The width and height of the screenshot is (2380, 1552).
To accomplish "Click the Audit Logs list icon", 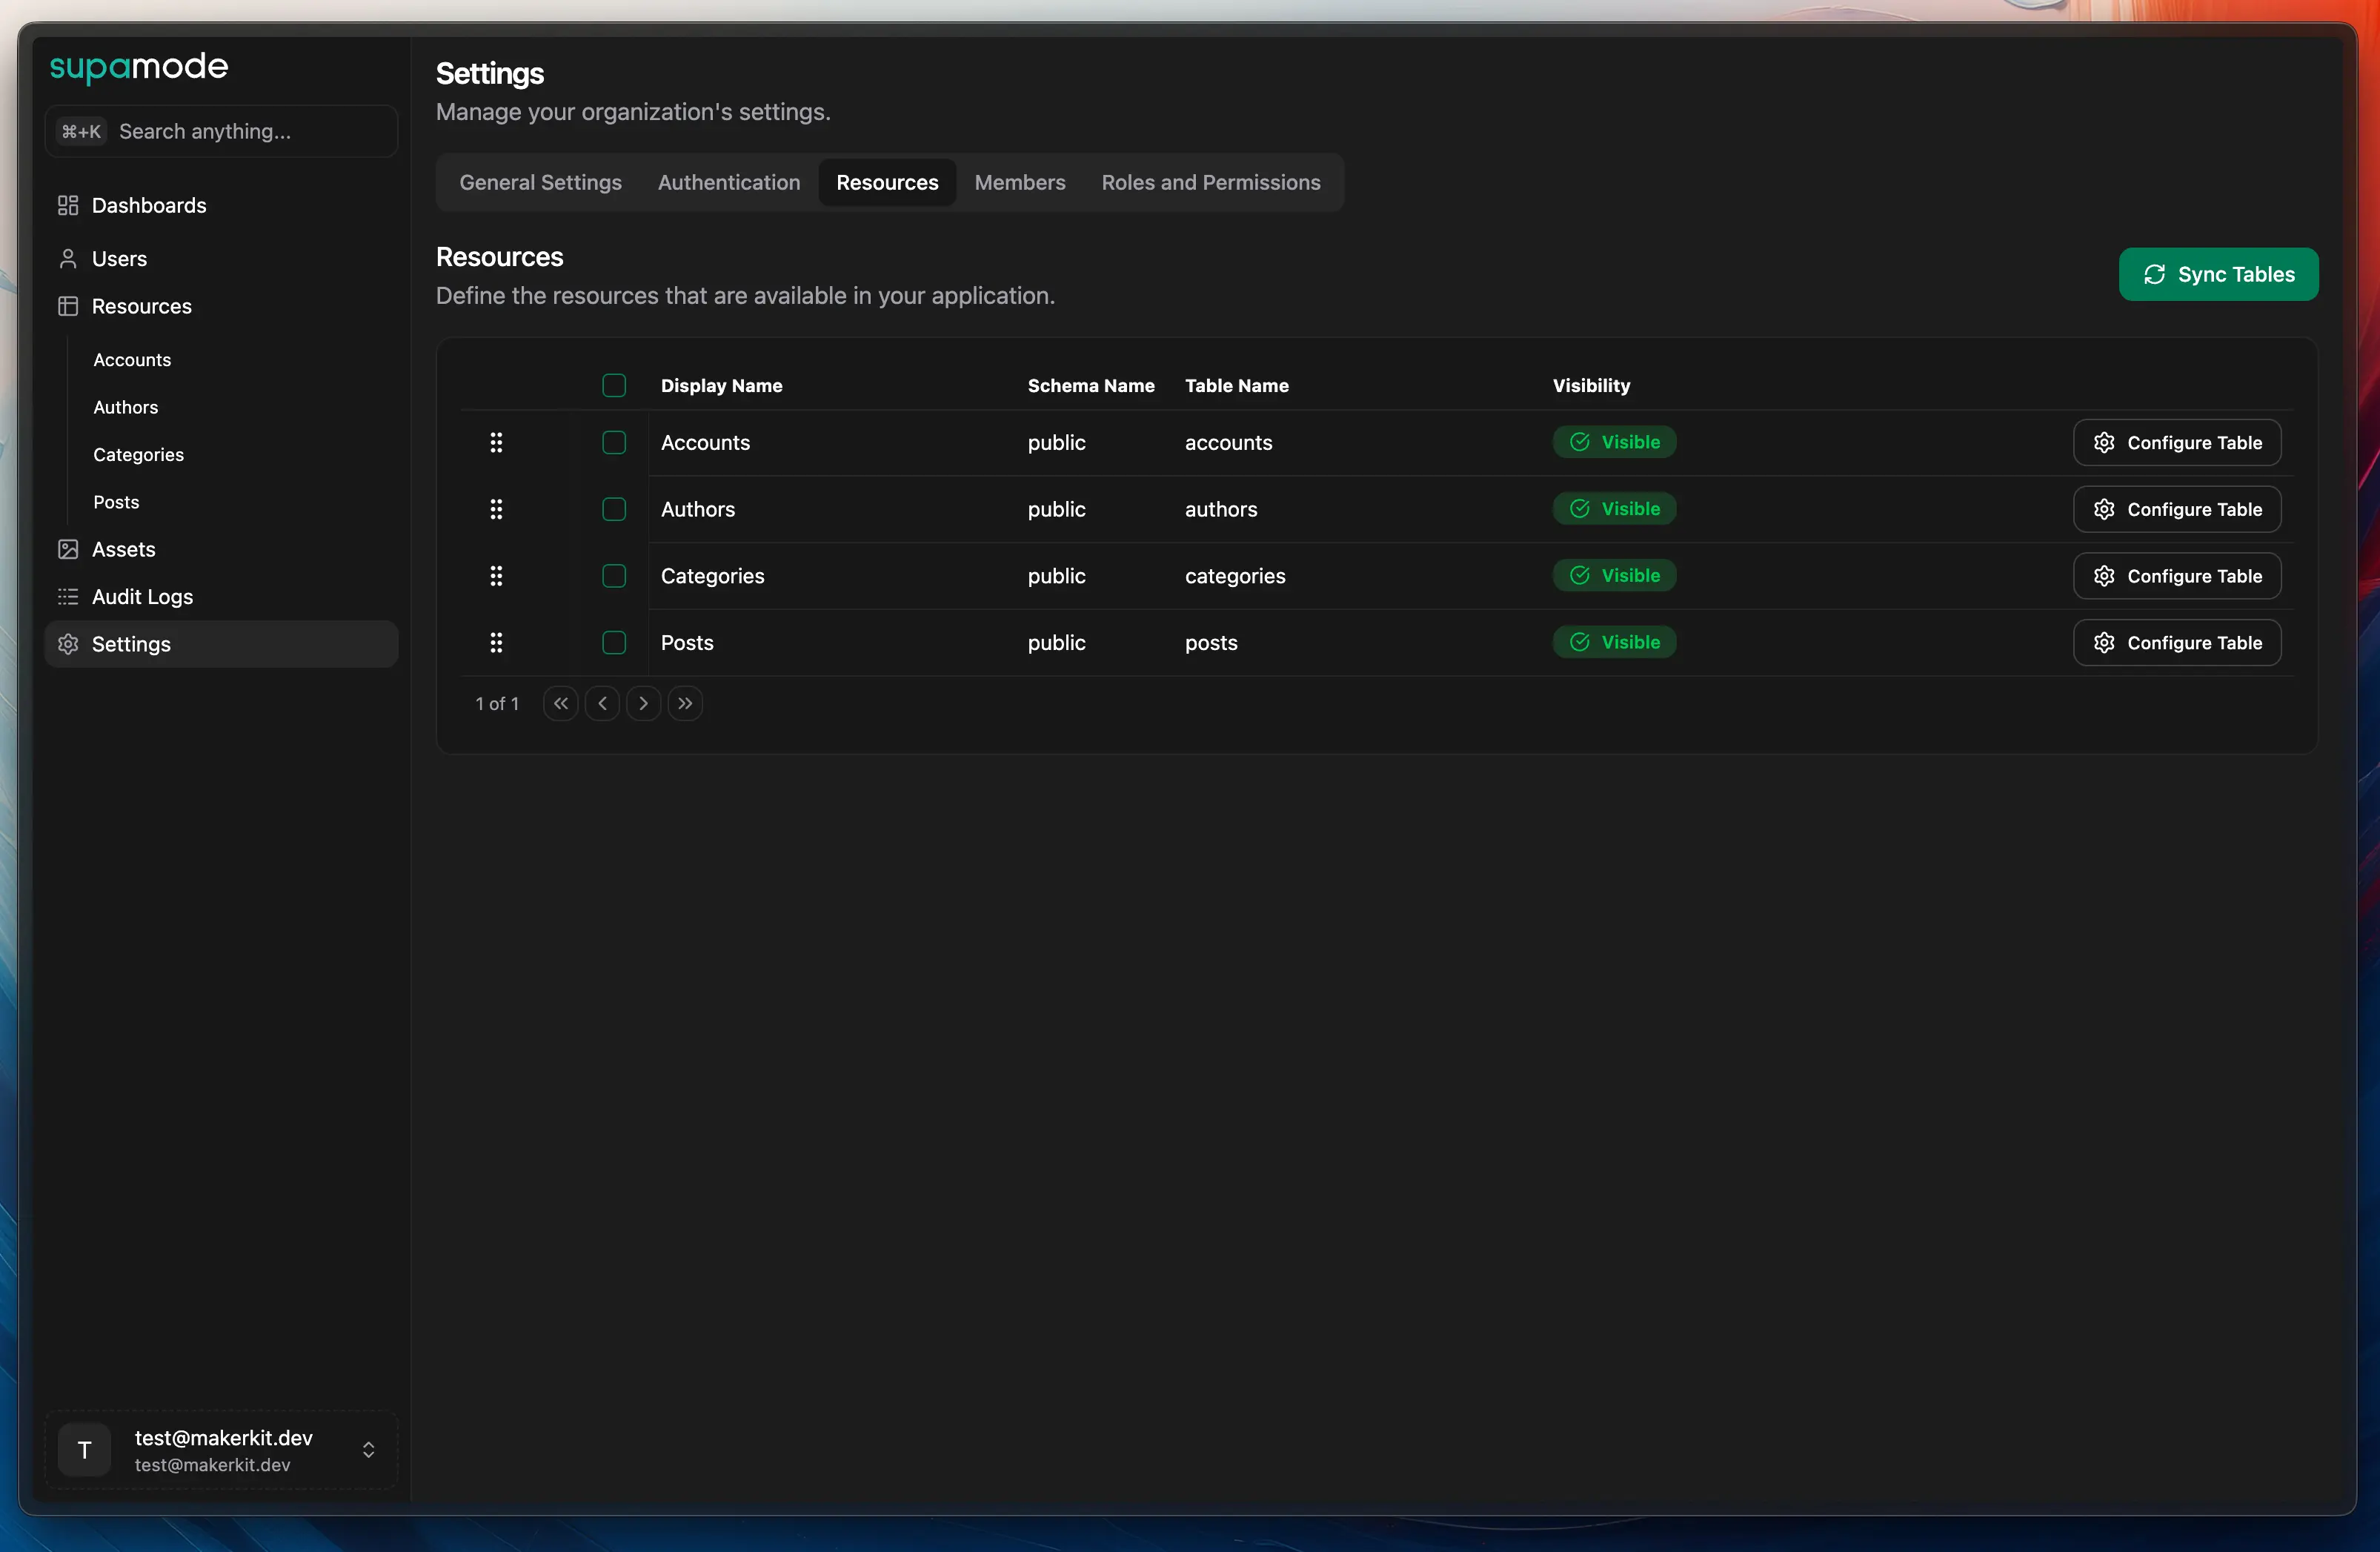I will (x=68, y=597).
